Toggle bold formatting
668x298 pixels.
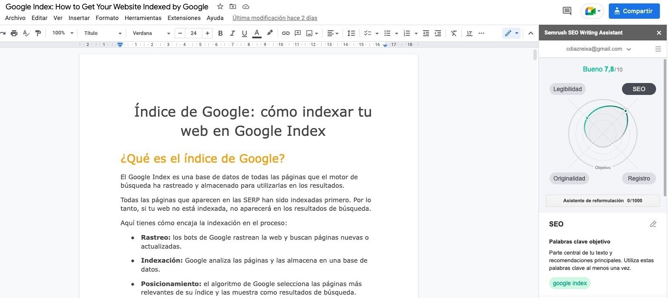[x=220, y=33]
